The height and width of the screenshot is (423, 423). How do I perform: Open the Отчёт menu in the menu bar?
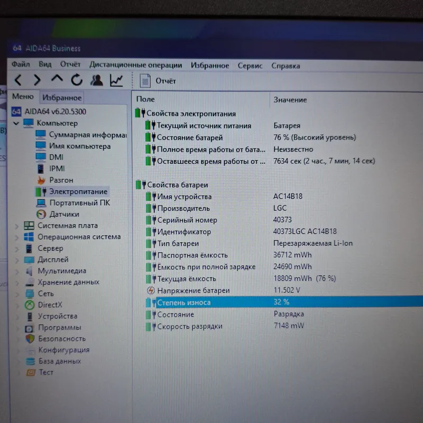pyautogui.click(x=70, y=65)
